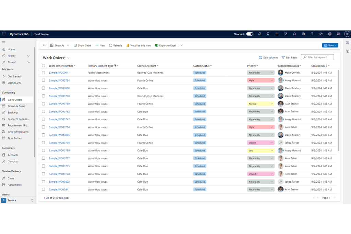Viewport: 351px width, 234px height.
Task: Click Edit filters
Action: (x=289, y=58)
